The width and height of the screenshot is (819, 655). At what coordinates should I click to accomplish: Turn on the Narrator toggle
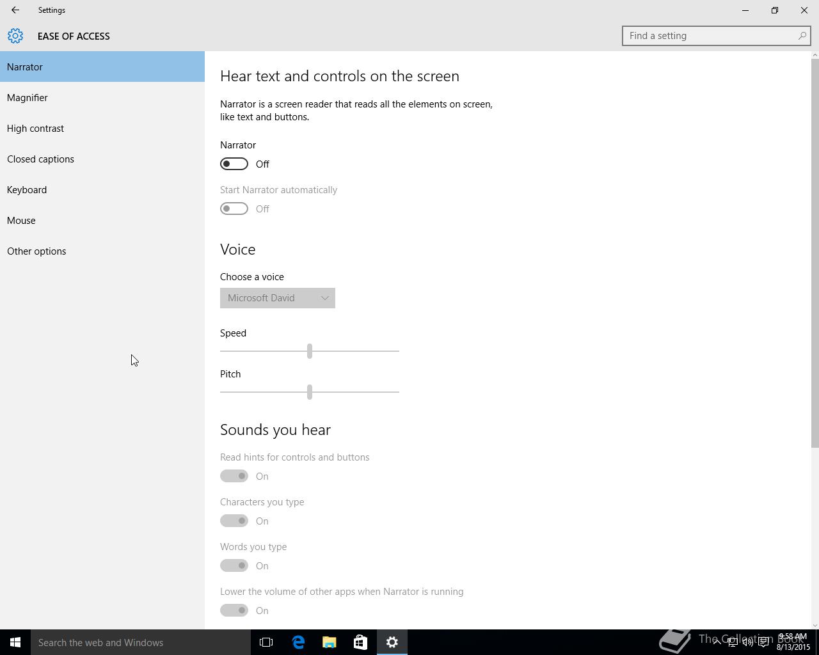pos(234,164)
